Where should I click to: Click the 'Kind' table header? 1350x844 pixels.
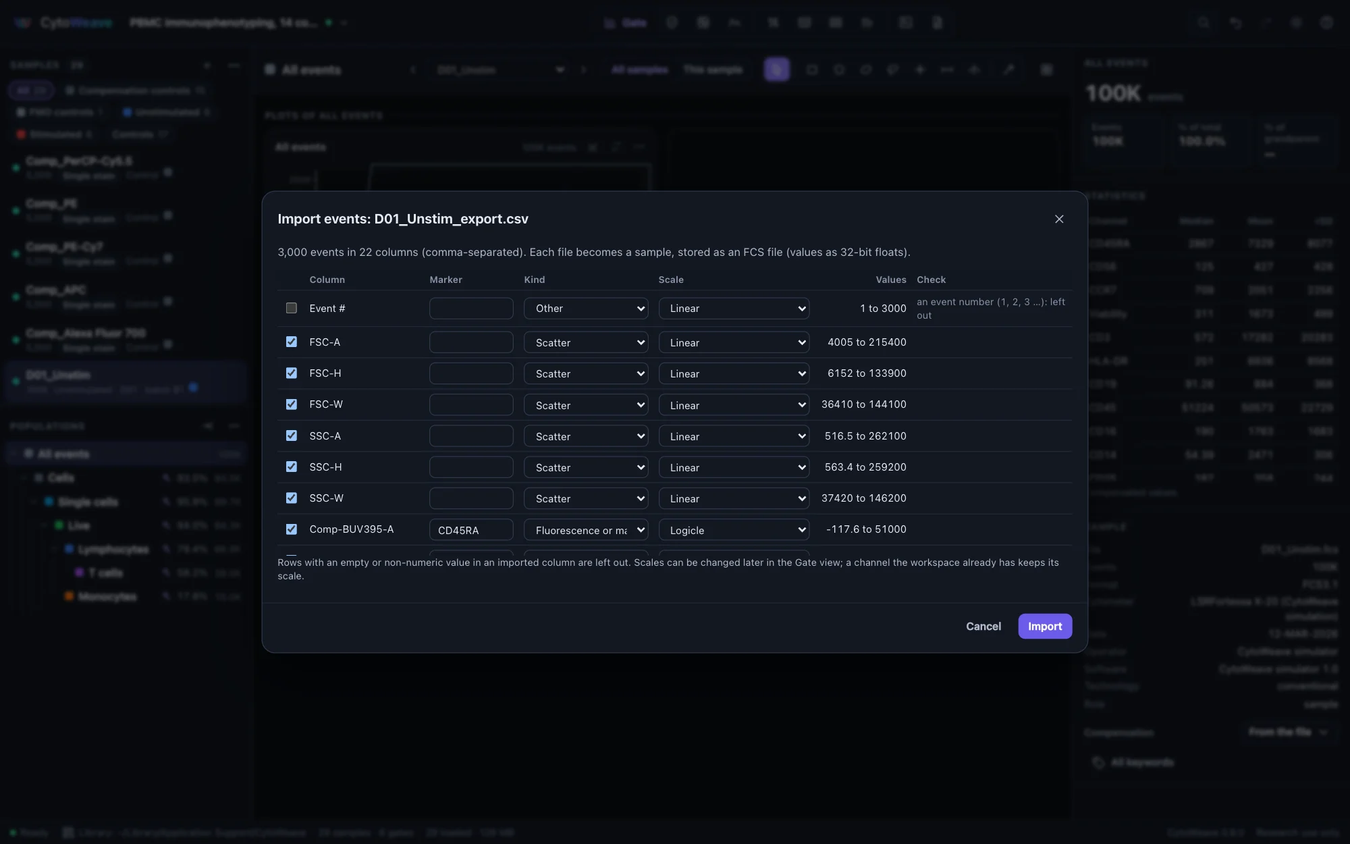[535, 280]
